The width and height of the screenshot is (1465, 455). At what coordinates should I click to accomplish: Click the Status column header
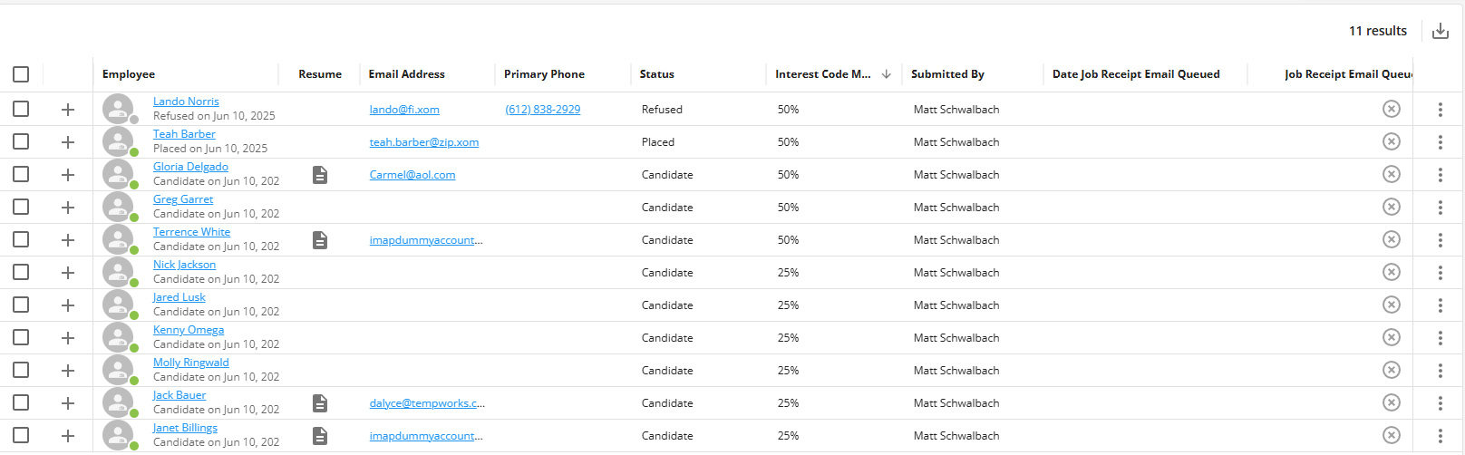(656, 74)
